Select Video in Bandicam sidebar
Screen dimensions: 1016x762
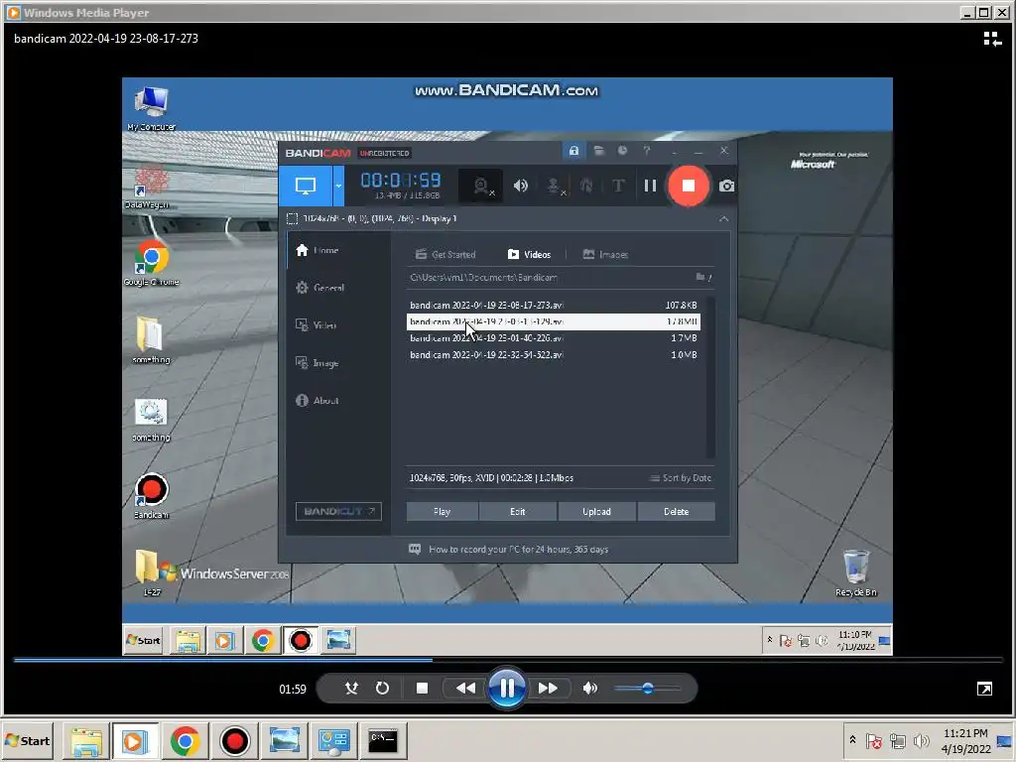click(316, 325)
